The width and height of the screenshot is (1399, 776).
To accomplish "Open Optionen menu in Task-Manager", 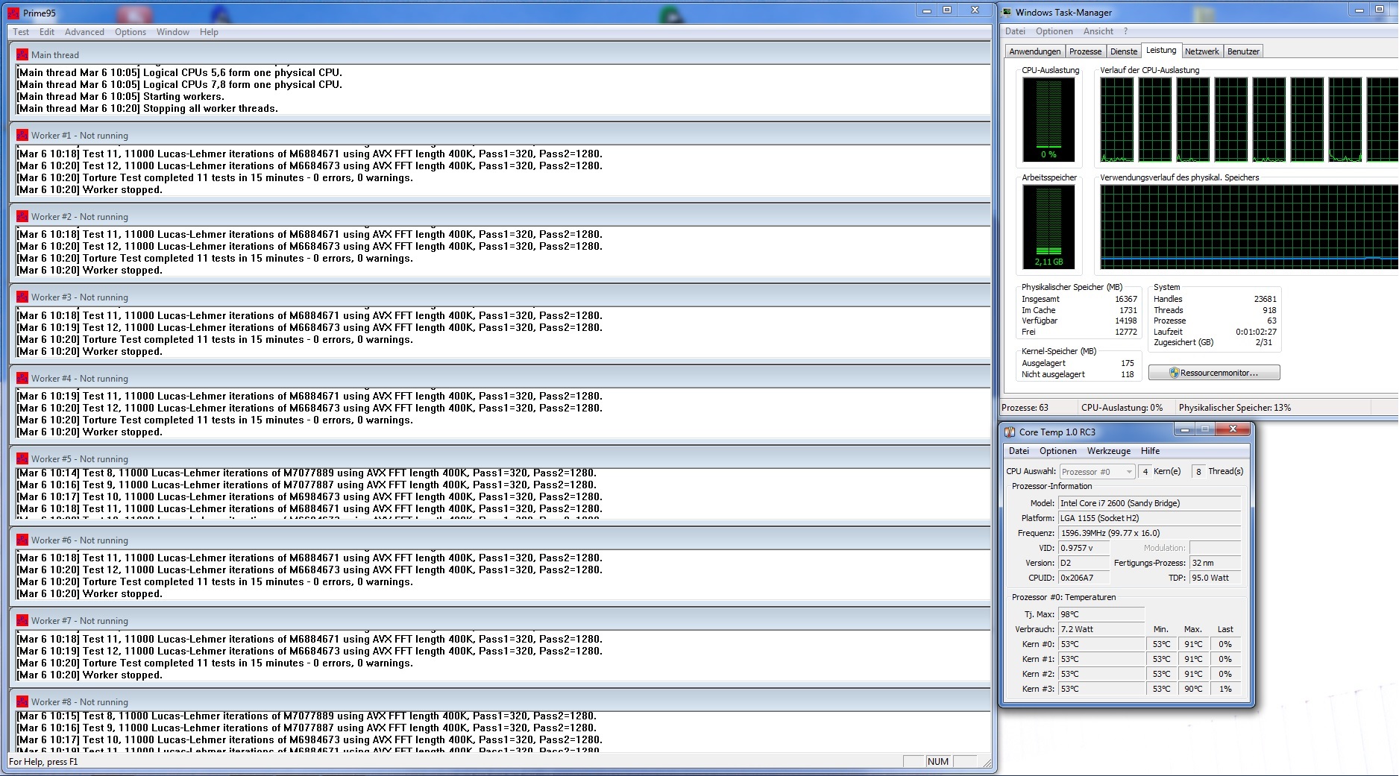I will click(x=1054, y=31).
